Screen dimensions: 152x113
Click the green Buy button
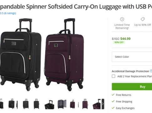point(132,87)
